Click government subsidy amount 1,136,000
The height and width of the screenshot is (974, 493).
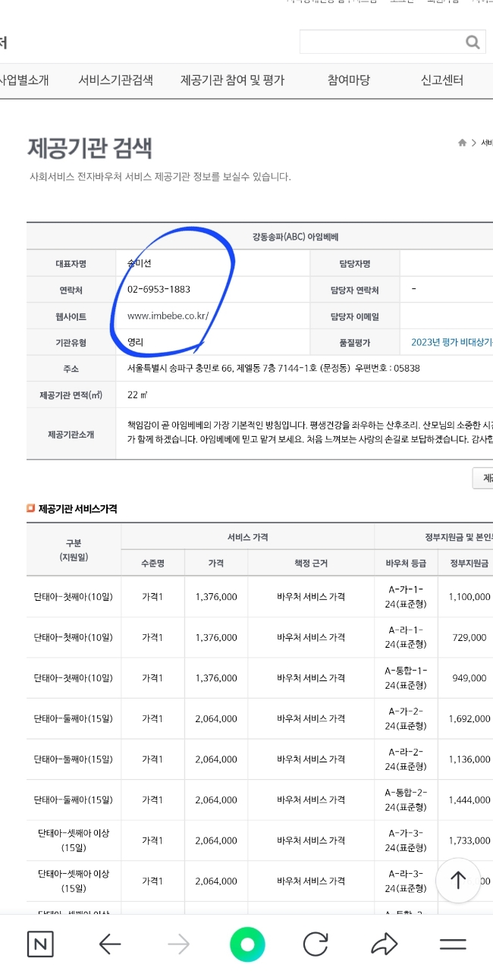[469, 759]
